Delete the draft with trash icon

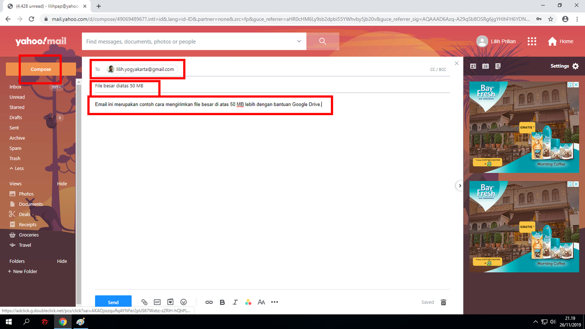(443, 302)
